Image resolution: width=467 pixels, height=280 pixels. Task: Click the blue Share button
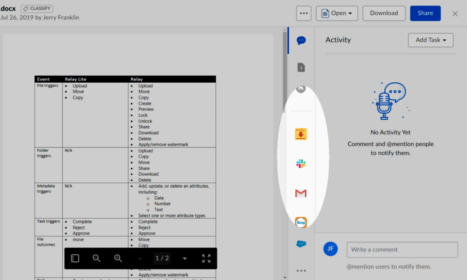[x=425, y=14]
